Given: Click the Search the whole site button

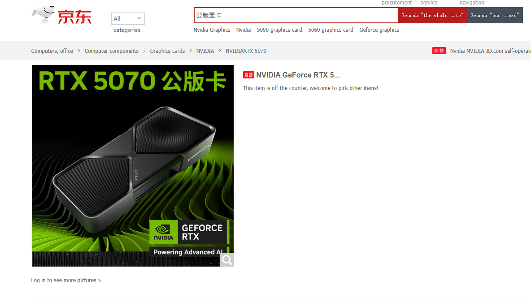Looking at the screenshot, I should pos(432,15).
